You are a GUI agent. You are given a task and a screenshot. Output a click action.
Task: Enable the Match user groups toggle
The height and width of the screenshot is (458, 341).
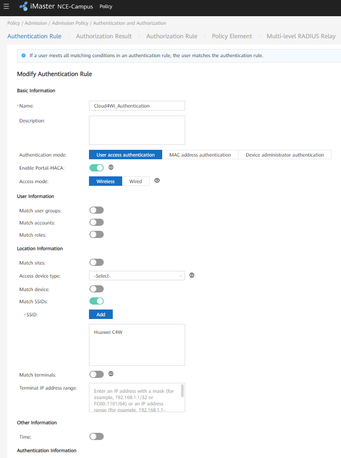(x=97, y=210)
